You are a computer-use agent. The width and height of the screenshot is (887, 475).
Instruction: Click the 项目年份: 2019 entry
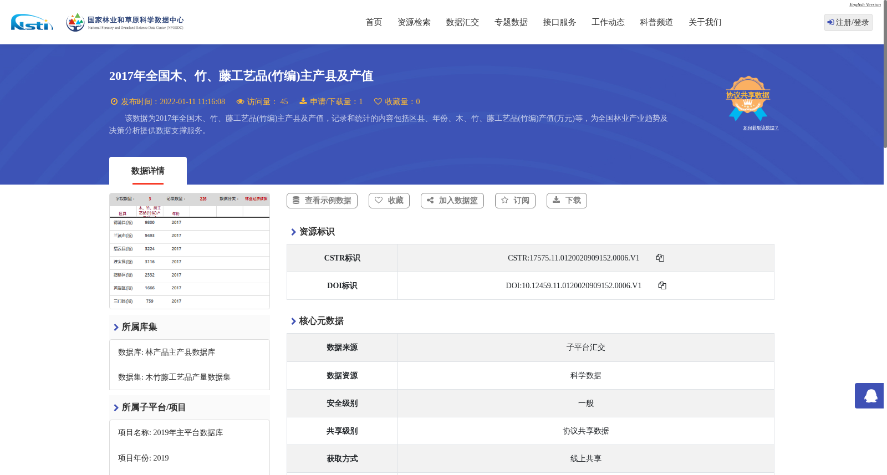coord(144,458)
